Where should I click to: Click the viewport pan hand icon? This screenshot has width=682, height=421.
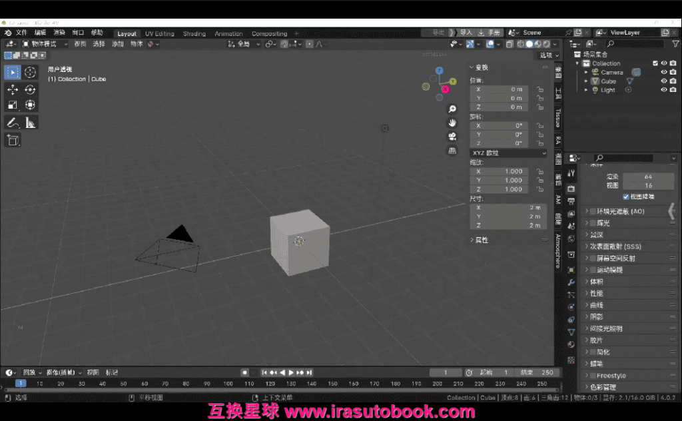click(x=452, y=123)
